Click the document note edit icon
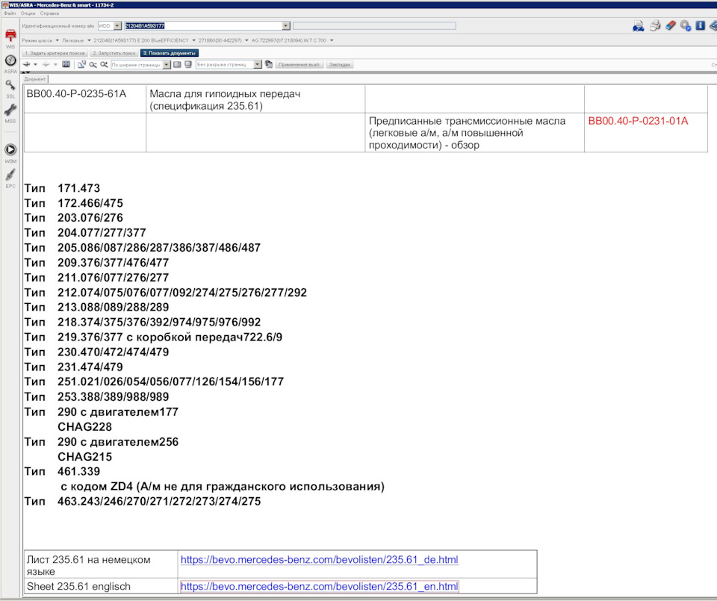 81,64
